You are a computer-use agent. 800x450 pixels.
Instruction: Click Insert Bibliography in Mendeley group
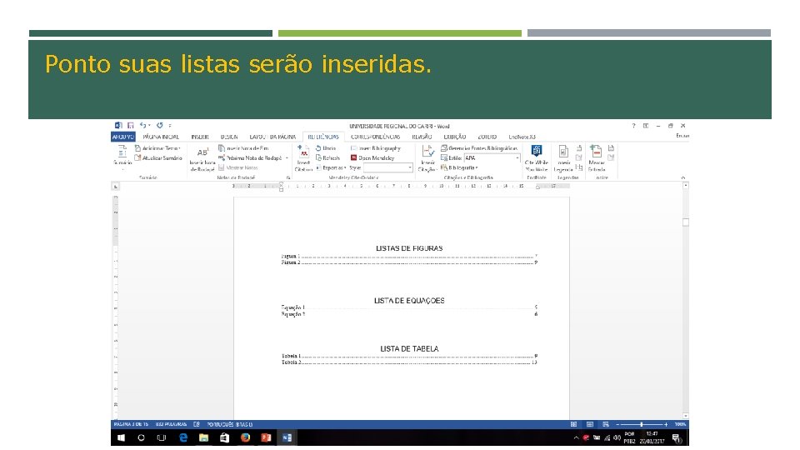click(376, 148)
